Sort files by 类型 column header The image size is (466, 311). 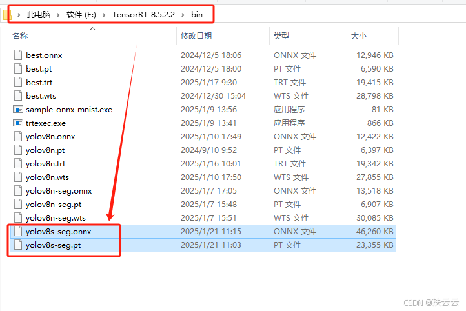click(281, 36)
